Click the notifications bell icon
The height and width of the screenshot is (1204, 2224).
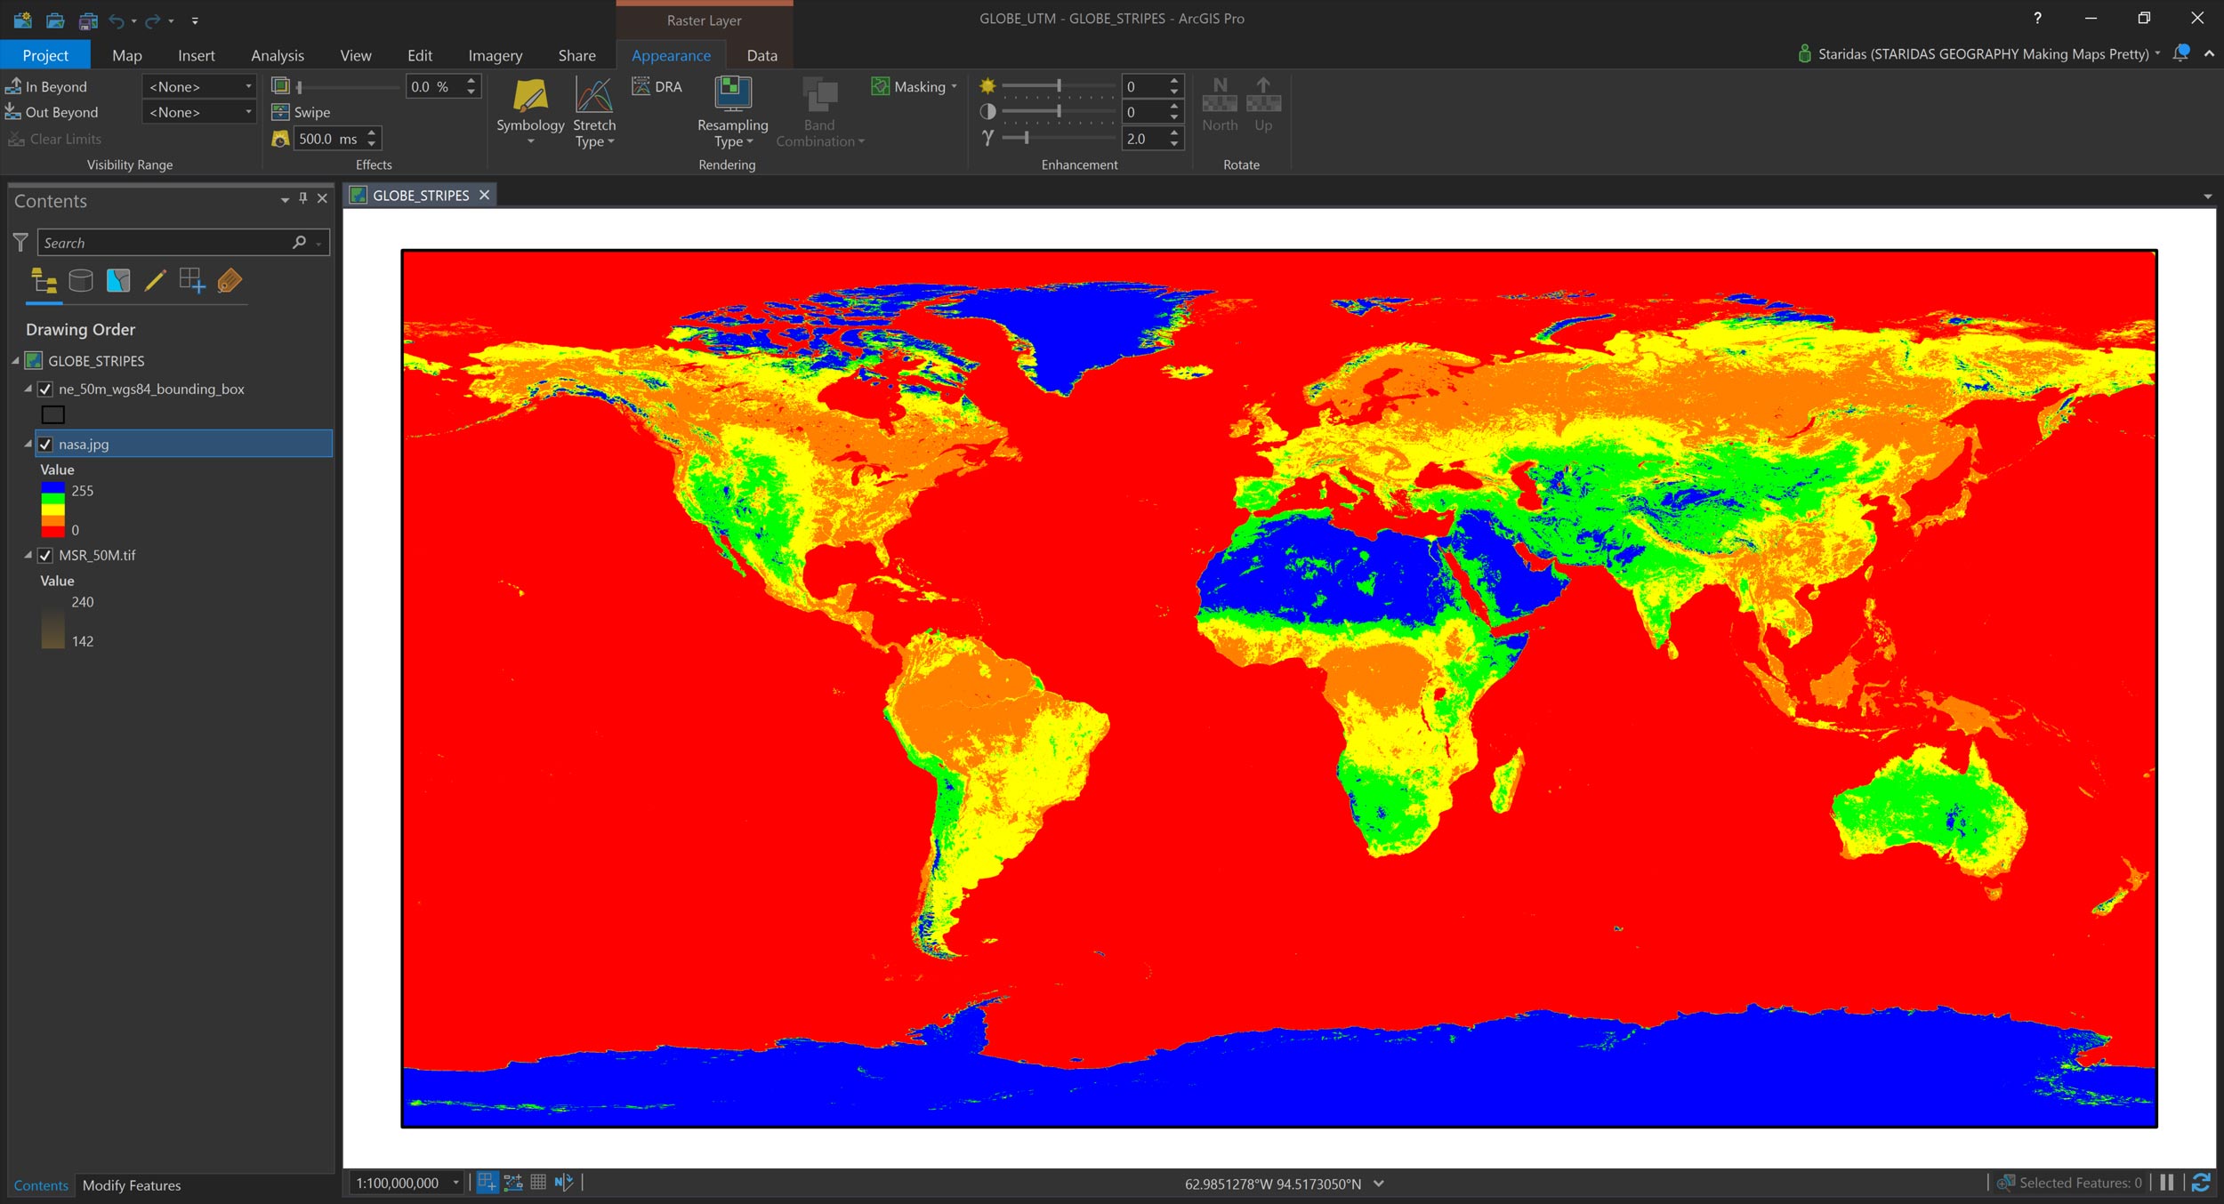pos(2180,53)
